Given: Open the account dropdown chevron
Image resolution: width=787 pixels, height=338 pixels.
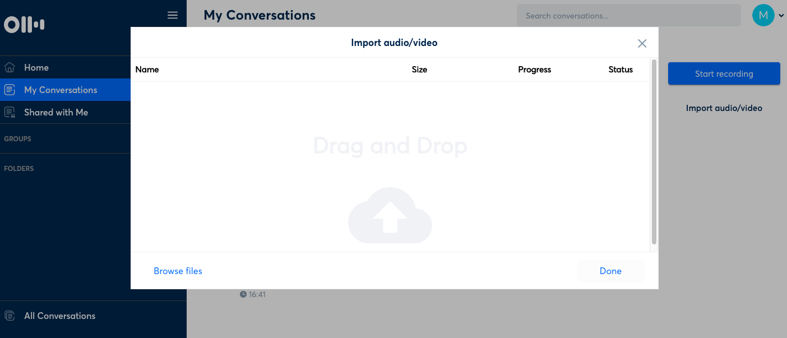Looking at the screenshot, I should pyautogui.click(x=780, y=15).
